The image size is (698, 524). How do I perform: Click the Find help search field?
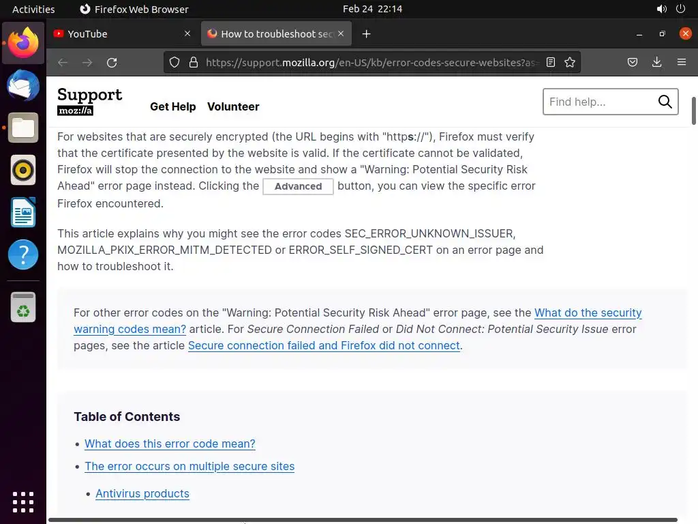(601, 102)
